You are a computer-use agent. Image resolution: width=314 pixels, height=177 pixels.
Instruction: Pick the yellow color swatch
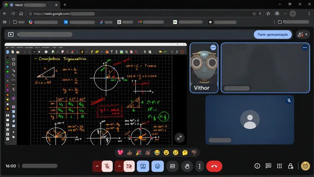coord(8,99)
